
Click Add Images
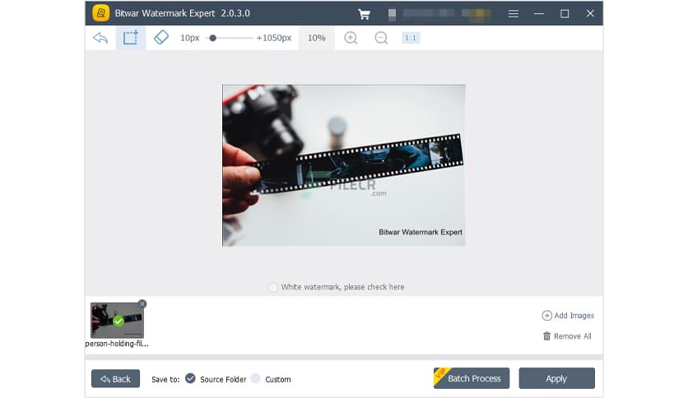[x=568, y=315]
